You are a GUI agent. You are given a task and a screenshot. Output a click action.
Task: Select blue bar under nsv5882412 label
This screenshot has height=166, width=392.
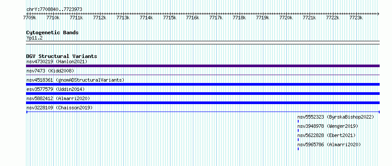click(x=203, y=103)
